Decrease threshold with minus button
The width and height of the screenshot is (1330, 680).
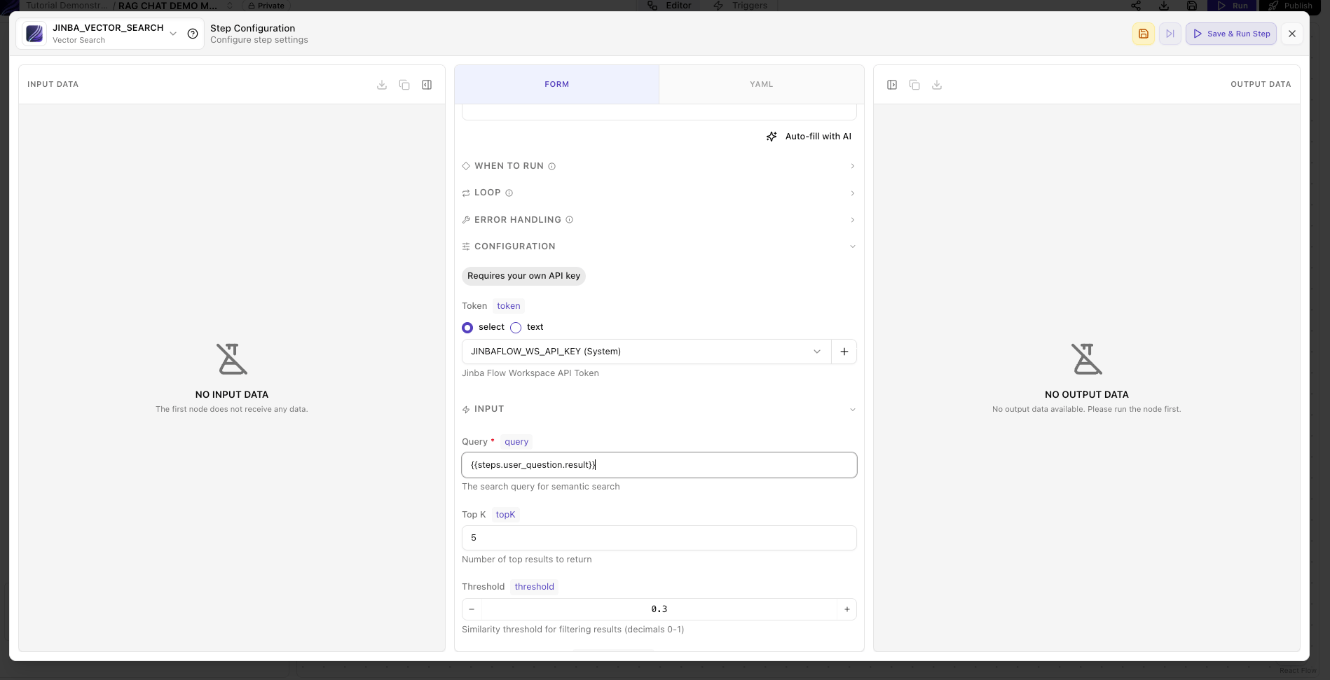472,609
